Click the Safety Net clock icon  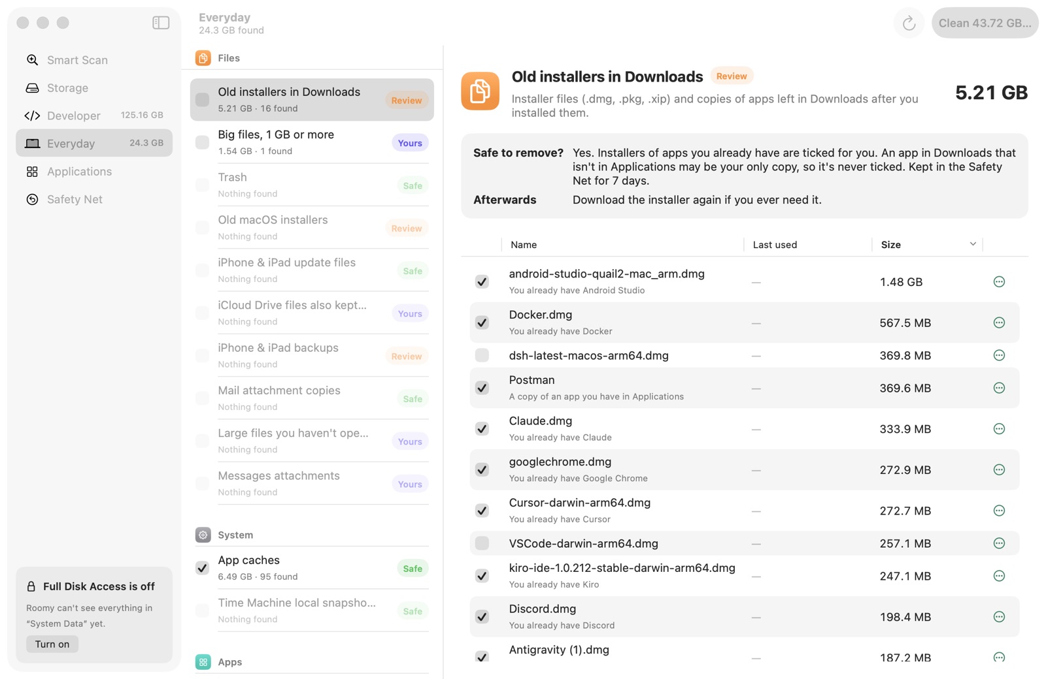click(x=32, y=200)
